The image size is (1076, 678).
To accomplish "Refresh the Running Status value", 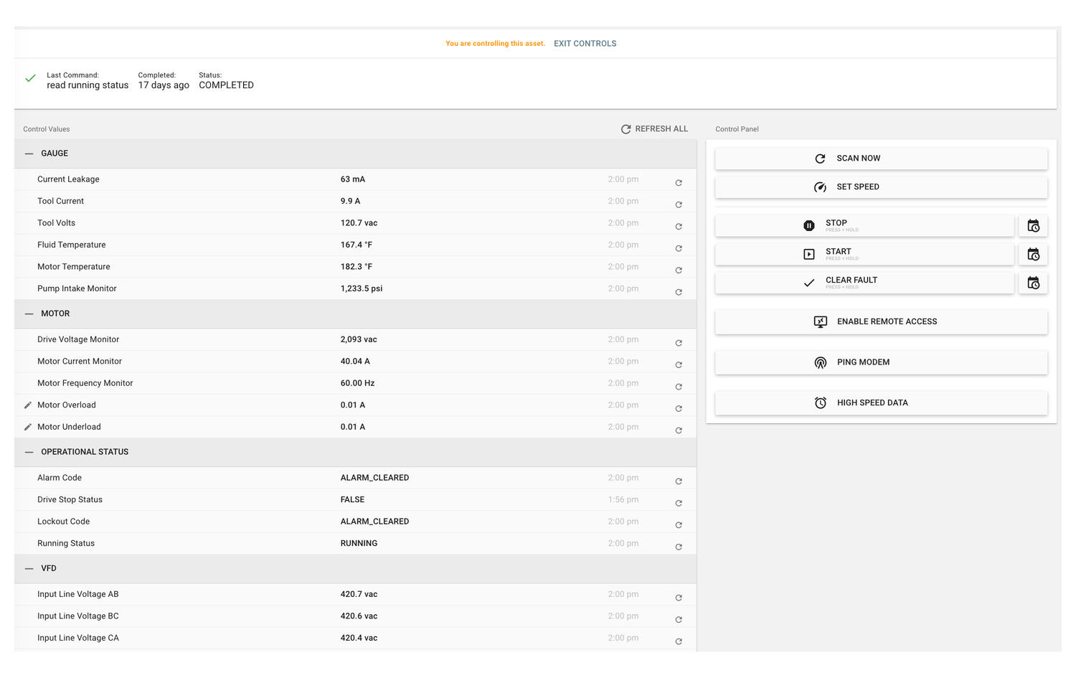I will point(679,547).
